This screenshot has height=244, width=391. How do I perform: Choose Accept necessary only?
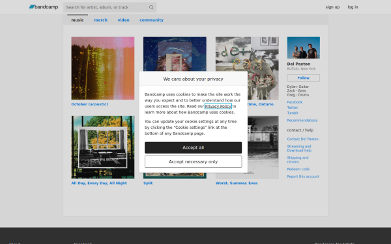click(194, 162)
